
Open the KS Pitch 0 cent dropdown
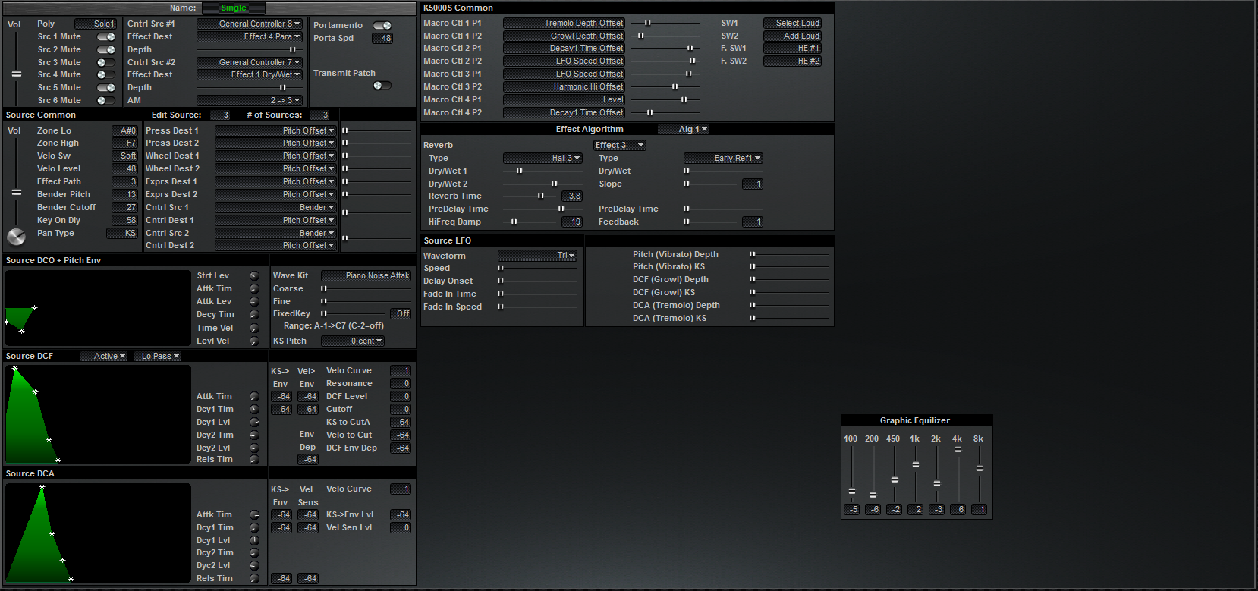coord(353,341)
